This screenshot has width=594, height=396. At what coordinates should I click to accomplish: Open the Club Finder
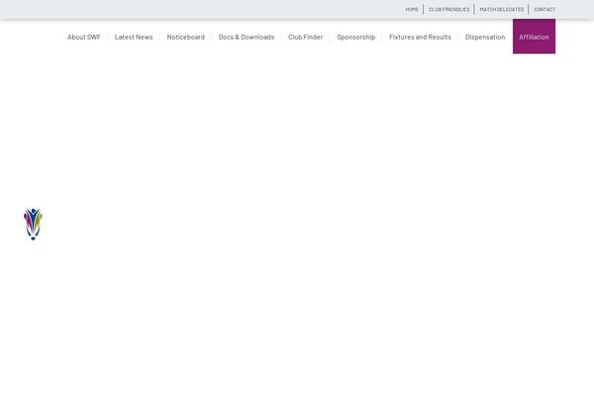(x=305, y=37)
